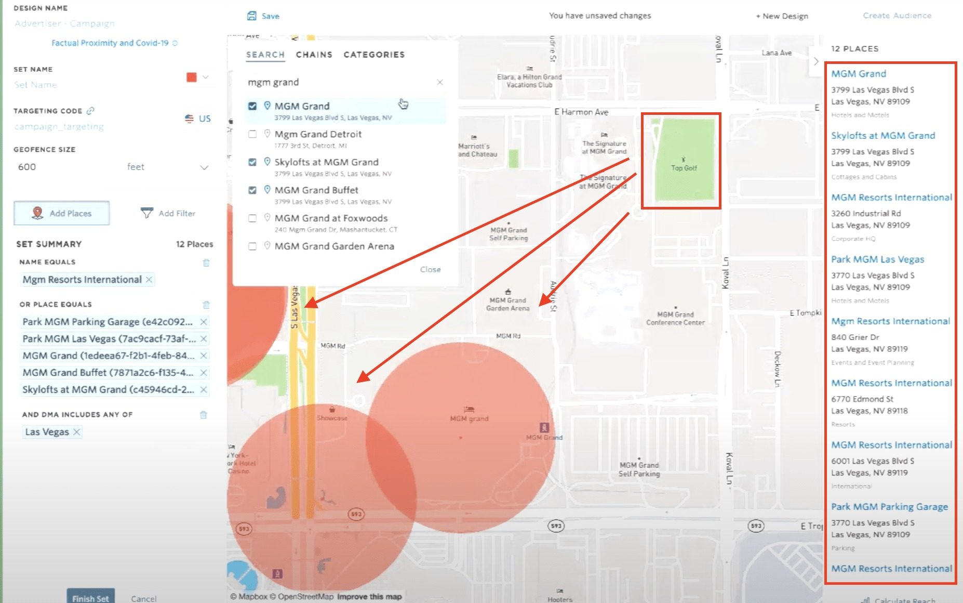Click pin icon beside MGM Grand at Foxwoods
The width and height of the screenshot is (963, 603).
(x=267, y=218)
